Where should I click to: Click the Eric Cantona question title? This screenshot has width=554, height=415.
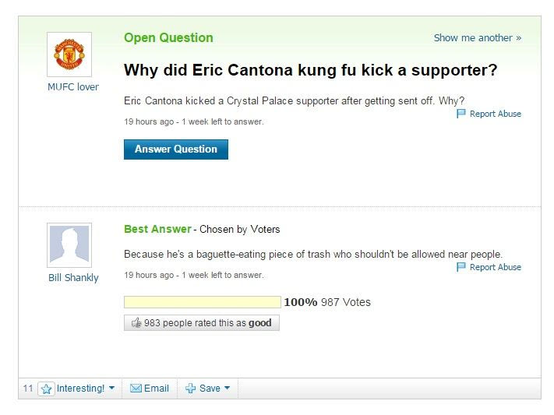click(310, 70)
